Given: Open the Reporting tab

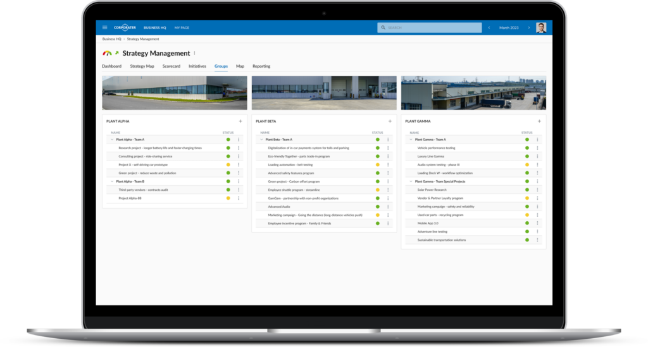Looking at the screenshot, I should (261, 66).
